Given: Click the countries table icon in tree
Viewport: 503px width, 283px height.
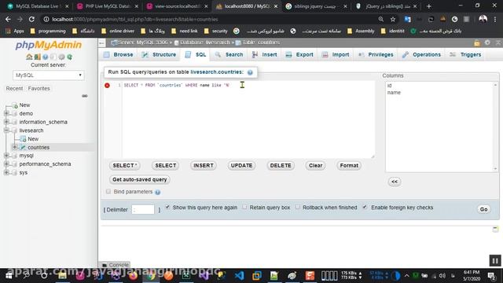Looking at the screenshot, I should pyautogui.click(x=23, y=147).
